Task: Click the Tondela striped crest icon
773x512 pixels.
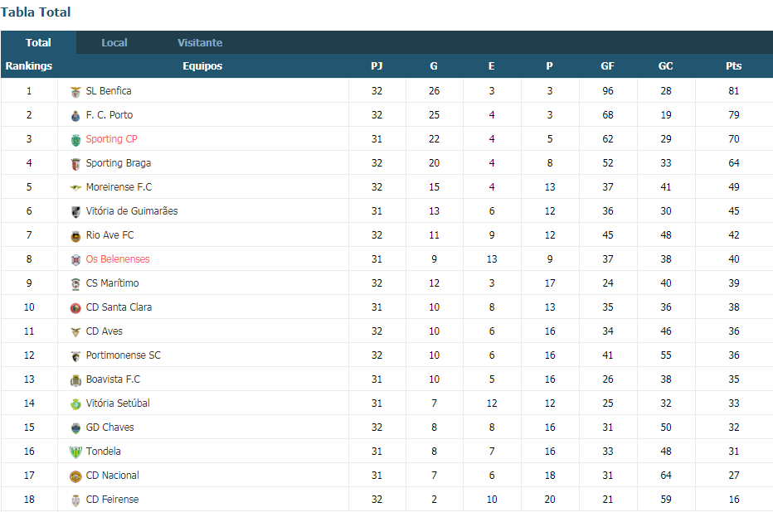Action: point(75,452)
